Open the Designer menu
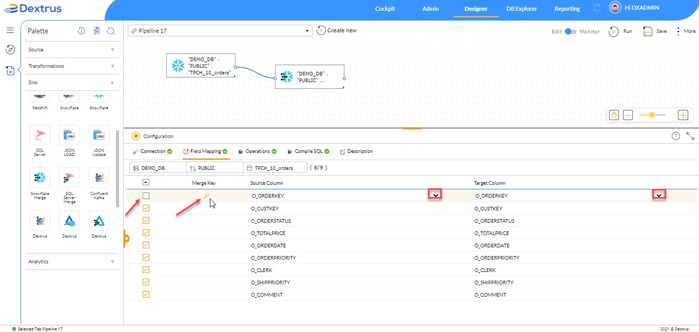The image size is (699, 332). coord(476,9)
